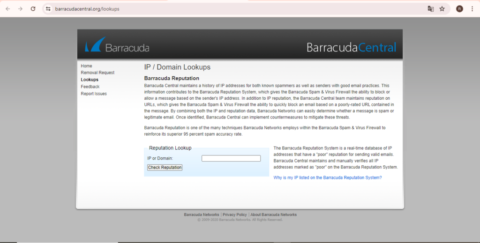This screenshot has height=243, width=480.
Task: Open the Privacy Policy footer link
Action: (234, 214)
